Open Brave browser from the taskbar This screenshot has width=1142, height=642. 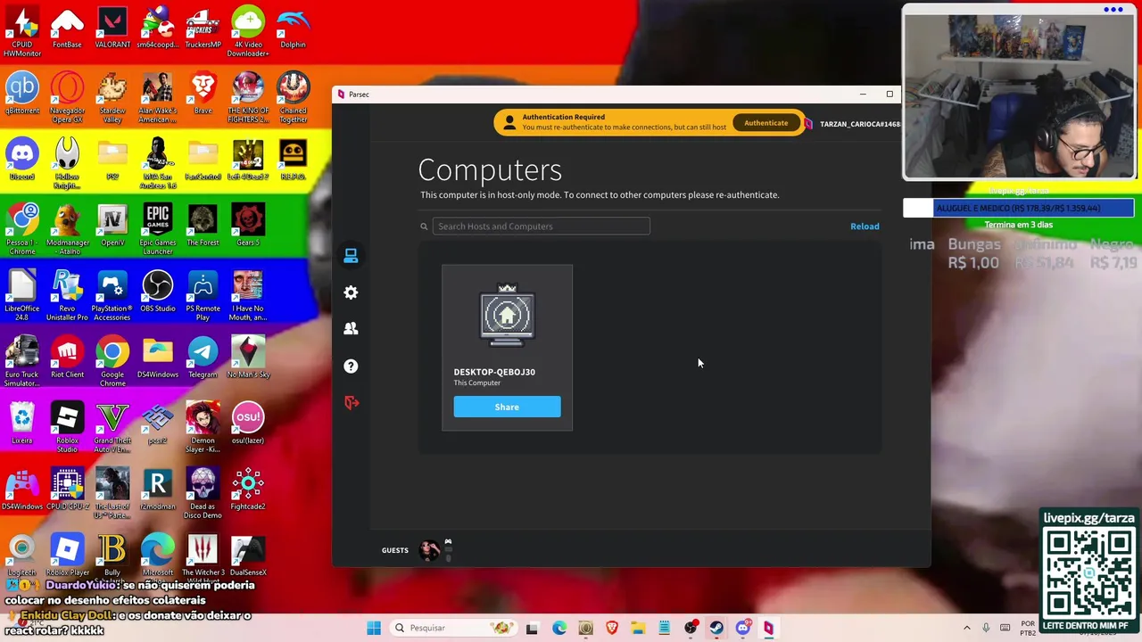(612, 628)
